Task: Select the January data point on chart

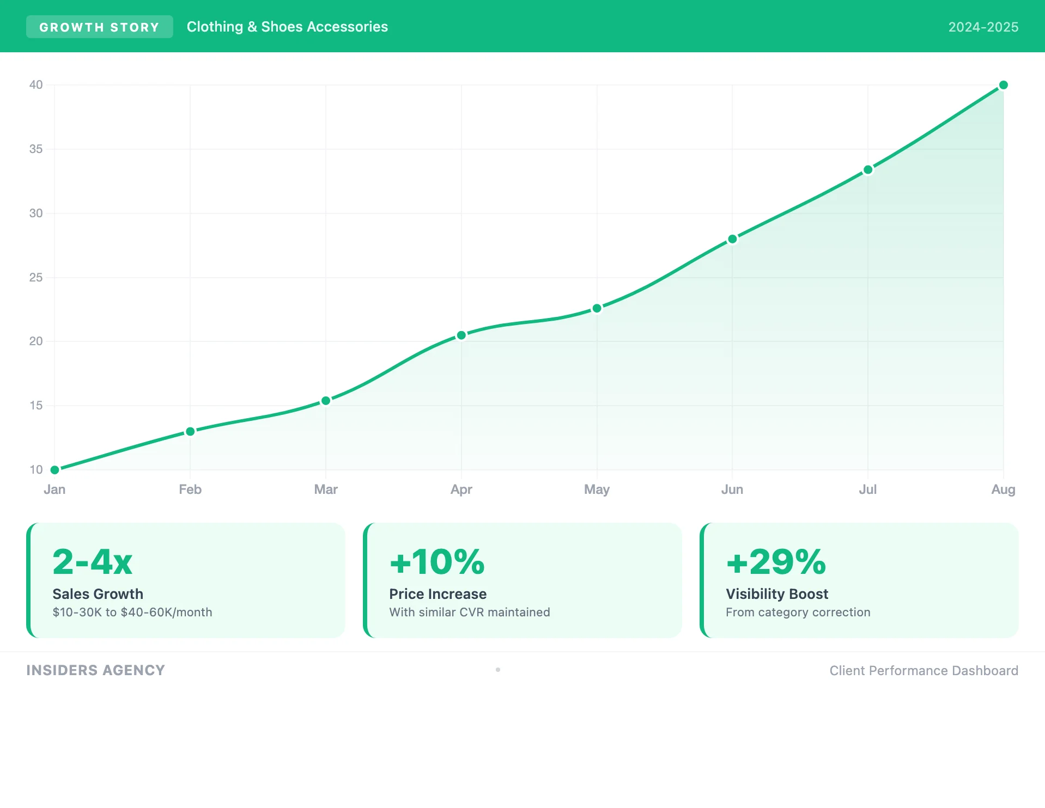Action: coord(54,469)
